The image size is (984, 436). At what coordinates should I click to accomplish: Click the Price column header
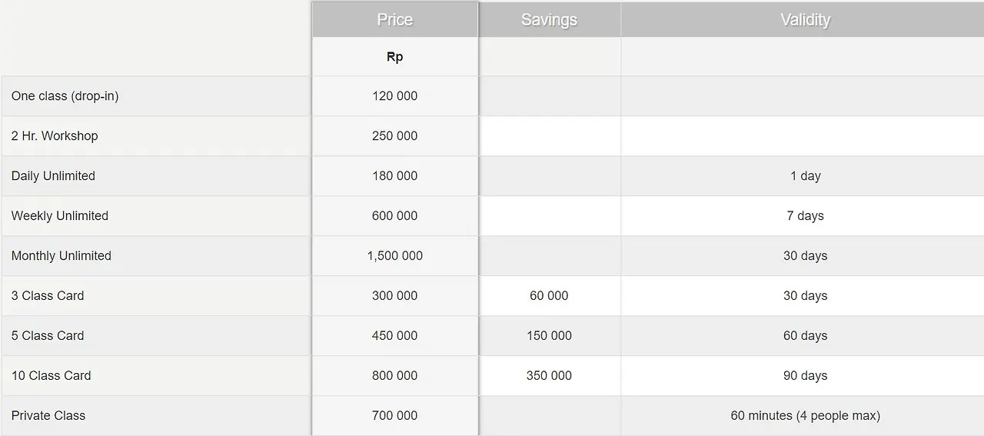(394, 20)
